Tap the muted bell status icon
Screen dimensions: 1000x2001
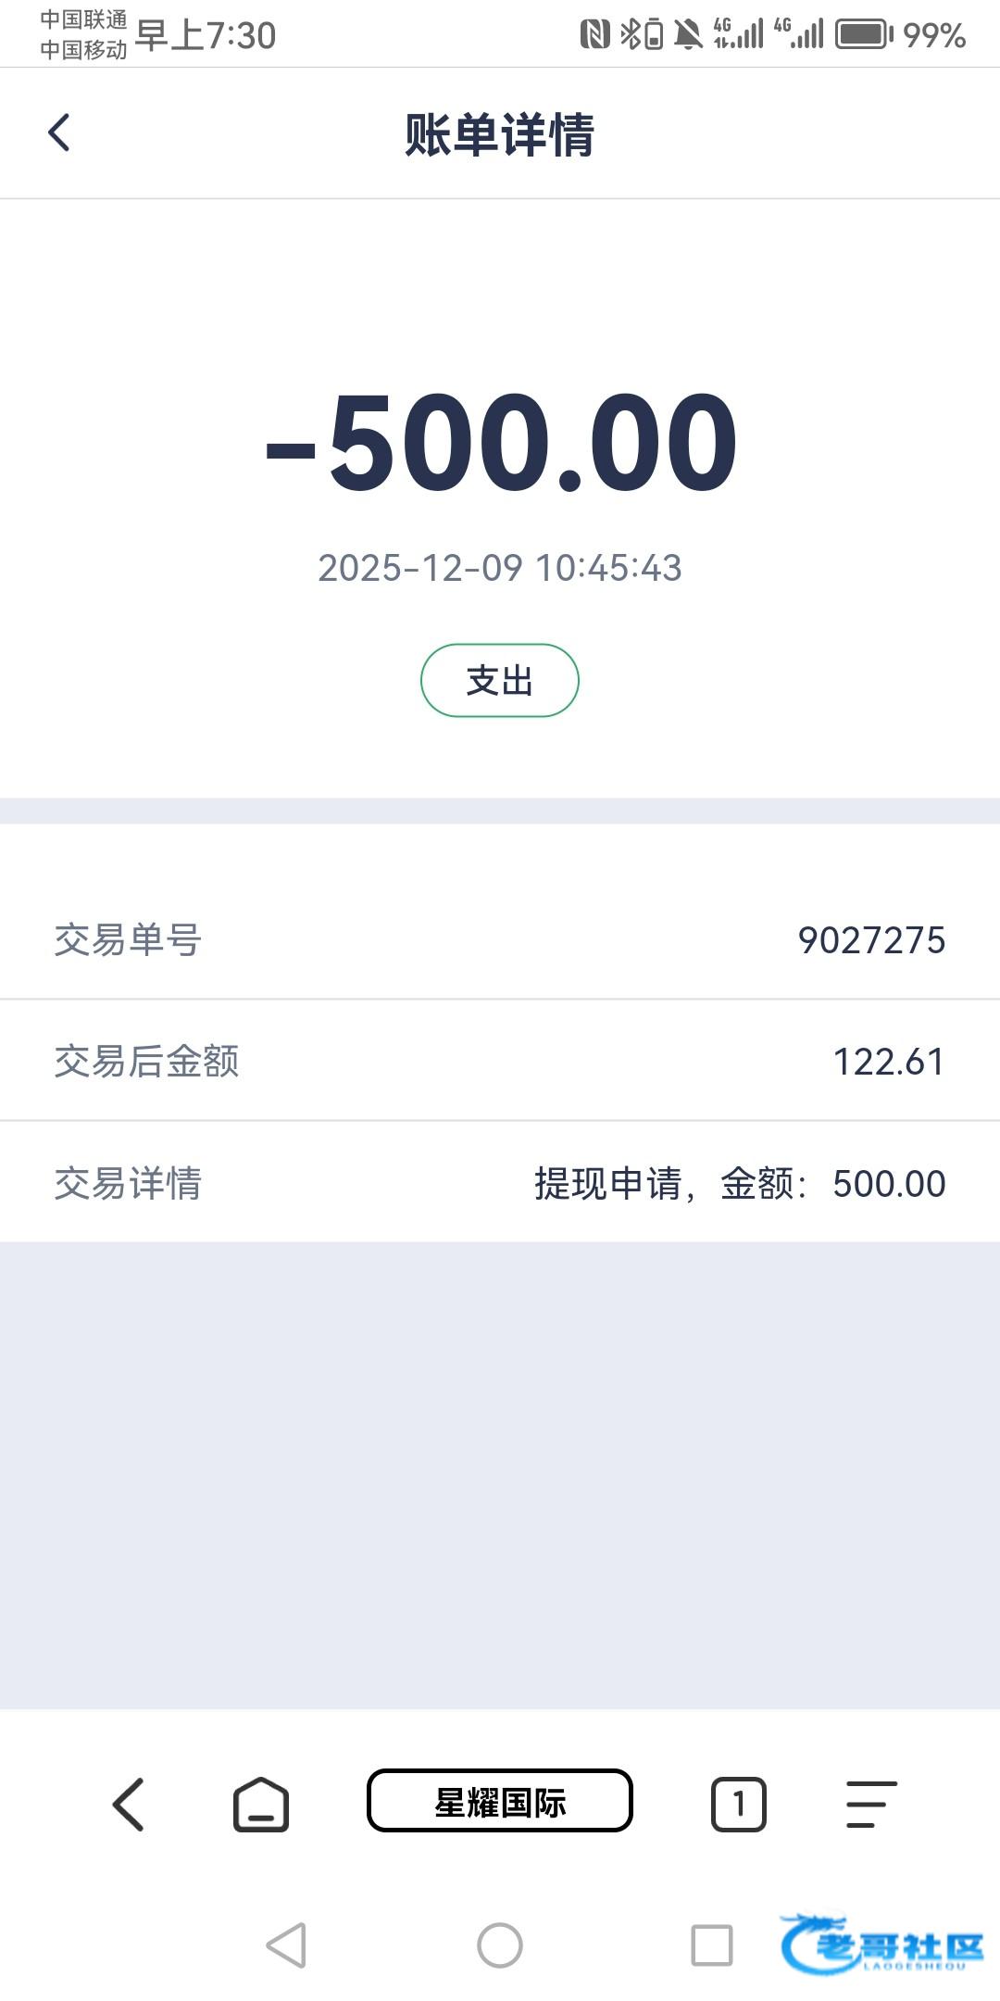pyautogui.click(x=687, y=35)
